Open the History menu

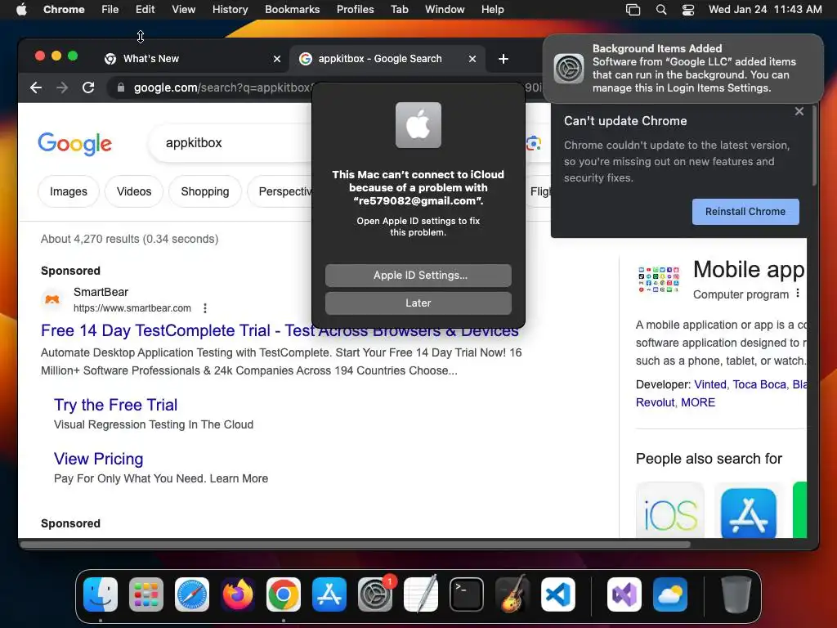click(x=230, y=9)
